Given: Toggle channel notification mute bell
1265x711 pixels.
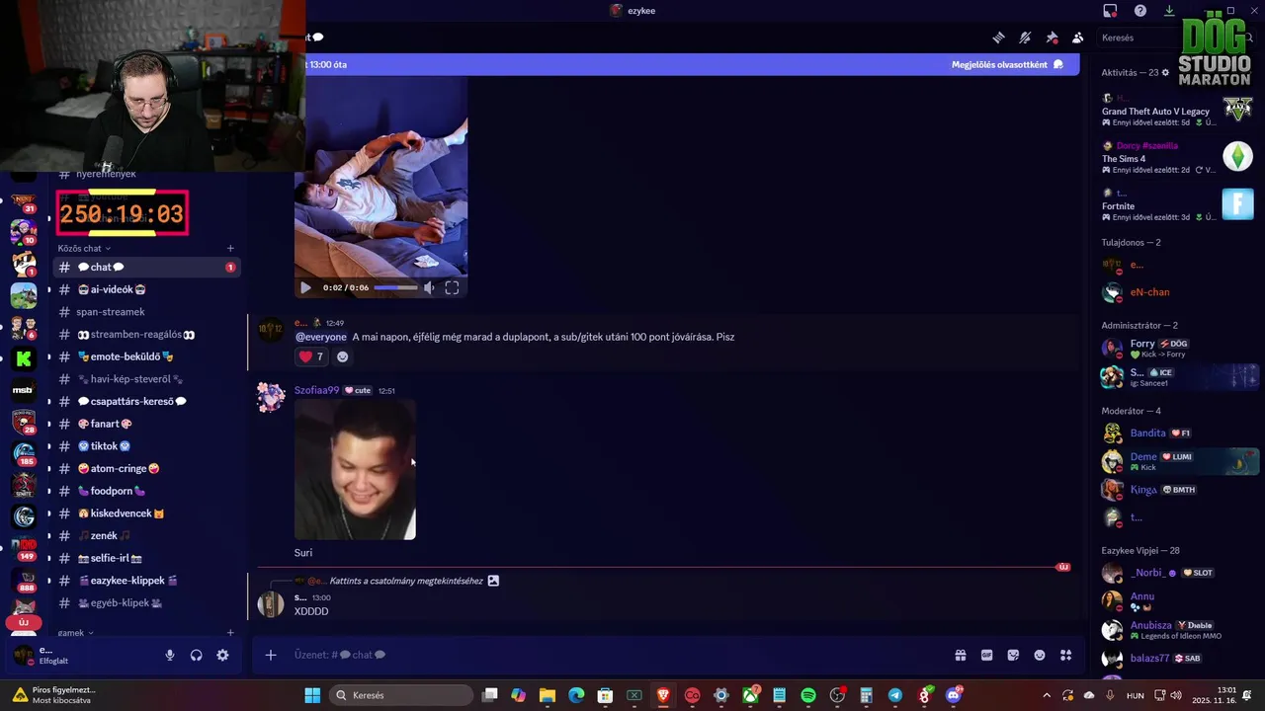Looking at the screenshot, I should (1025, 38).
